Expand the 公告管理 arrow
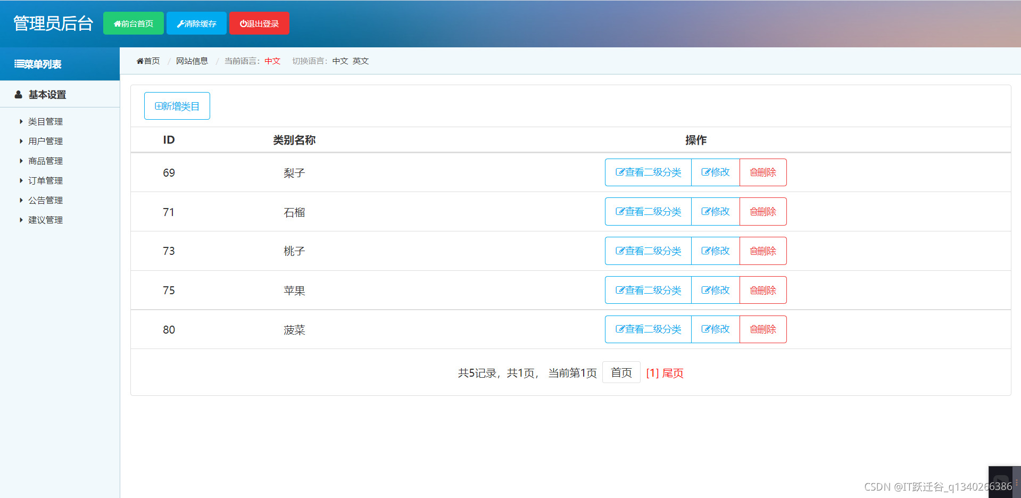This screenshot has width=1021, height=498. pos(21,201)
